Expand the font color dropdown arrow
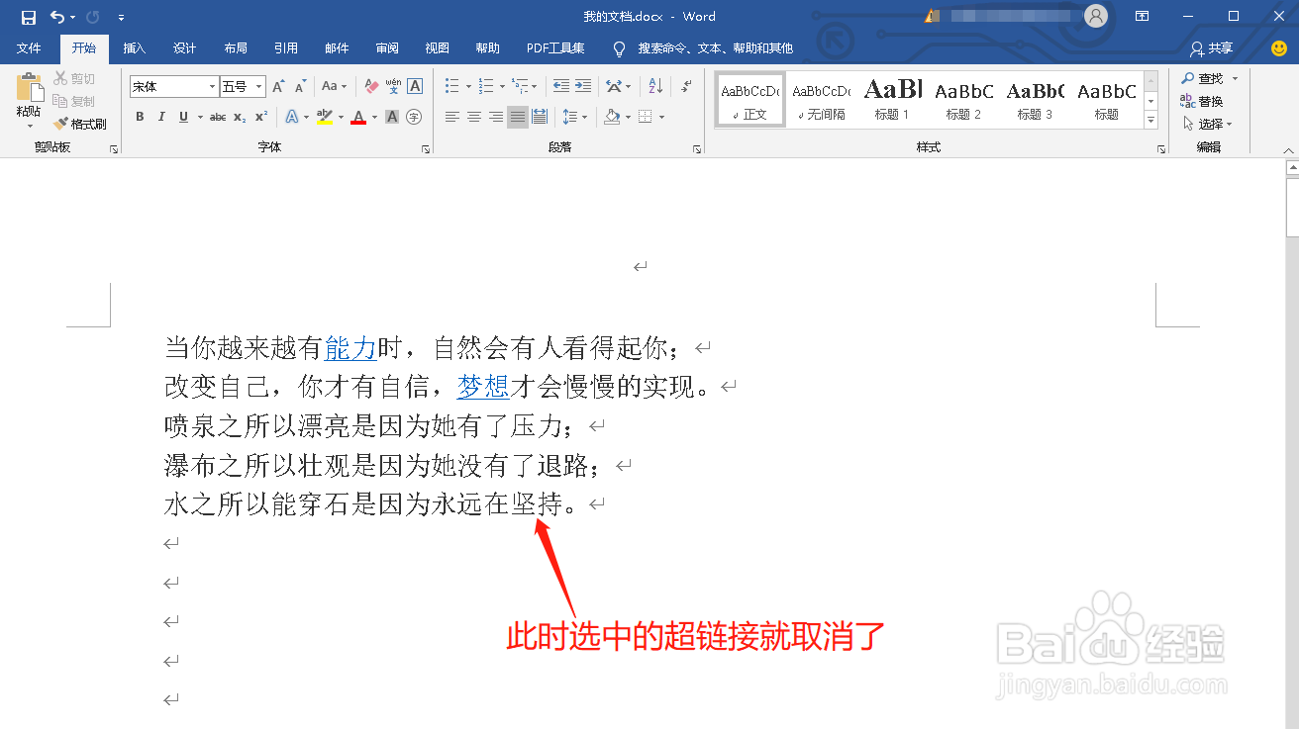 click(x=373, y=117)
